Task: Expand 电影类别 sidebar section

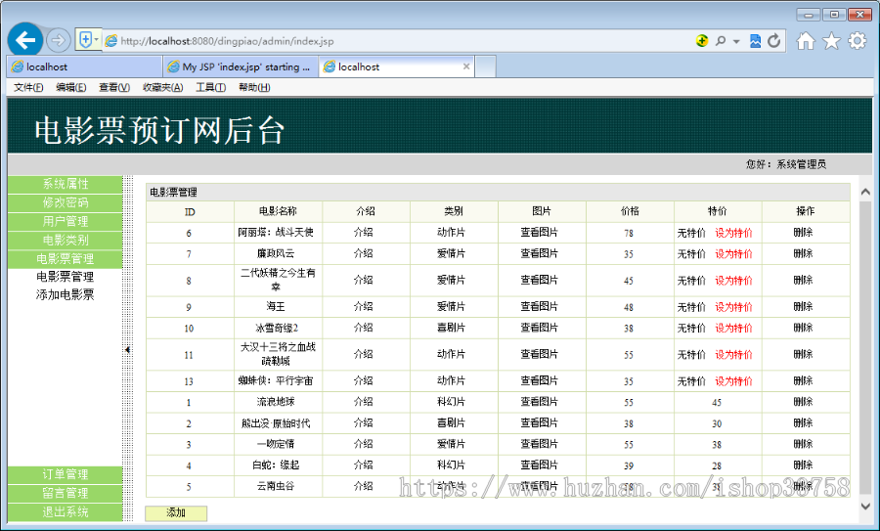Action: point(66,240)
